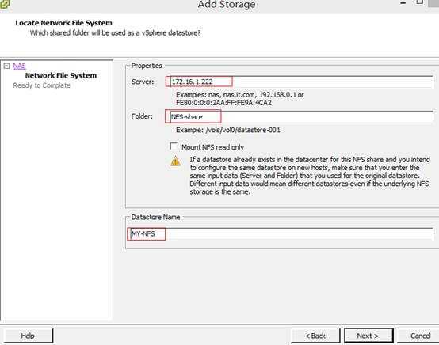Open the NAS wizard step link

coord(19,66)
